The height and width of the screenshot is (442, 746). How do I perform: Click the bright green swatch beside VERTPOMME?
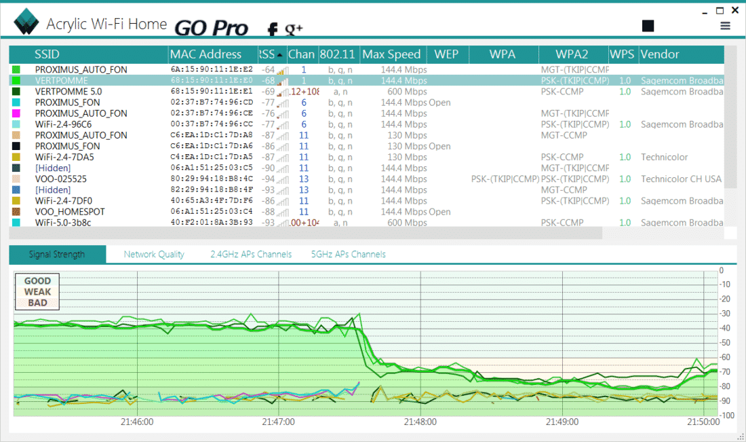point(16,81)
